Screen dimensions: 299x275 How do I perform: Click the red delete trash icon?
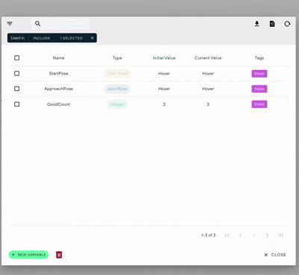pyautogui.click(x=59, y=255)
